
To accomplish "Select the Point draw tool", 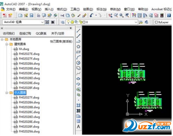I will click(78, 100).
